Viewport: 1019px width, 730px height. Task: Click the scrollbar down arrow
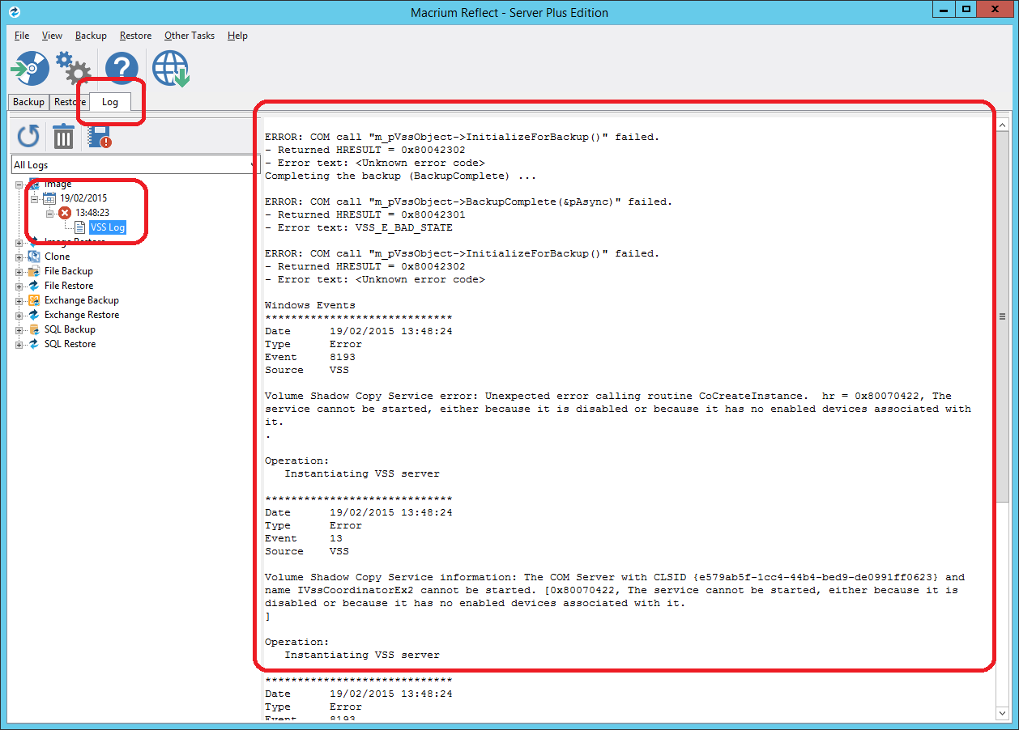pyautogui.click(x=1003, y=715)
